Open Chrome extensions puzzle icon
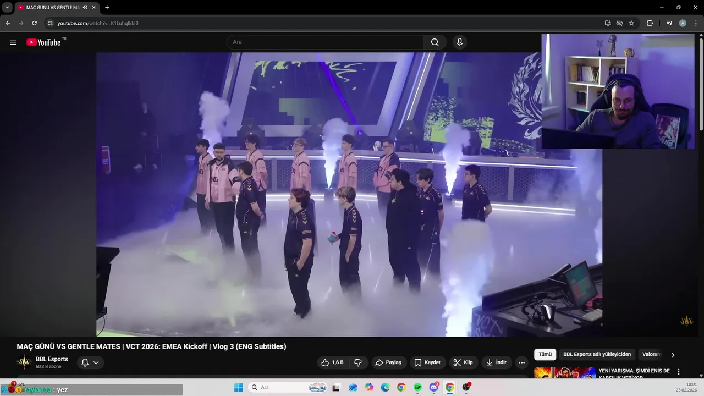Image resolution: width=704 pixels, height=396 pixels. [650, 23]
